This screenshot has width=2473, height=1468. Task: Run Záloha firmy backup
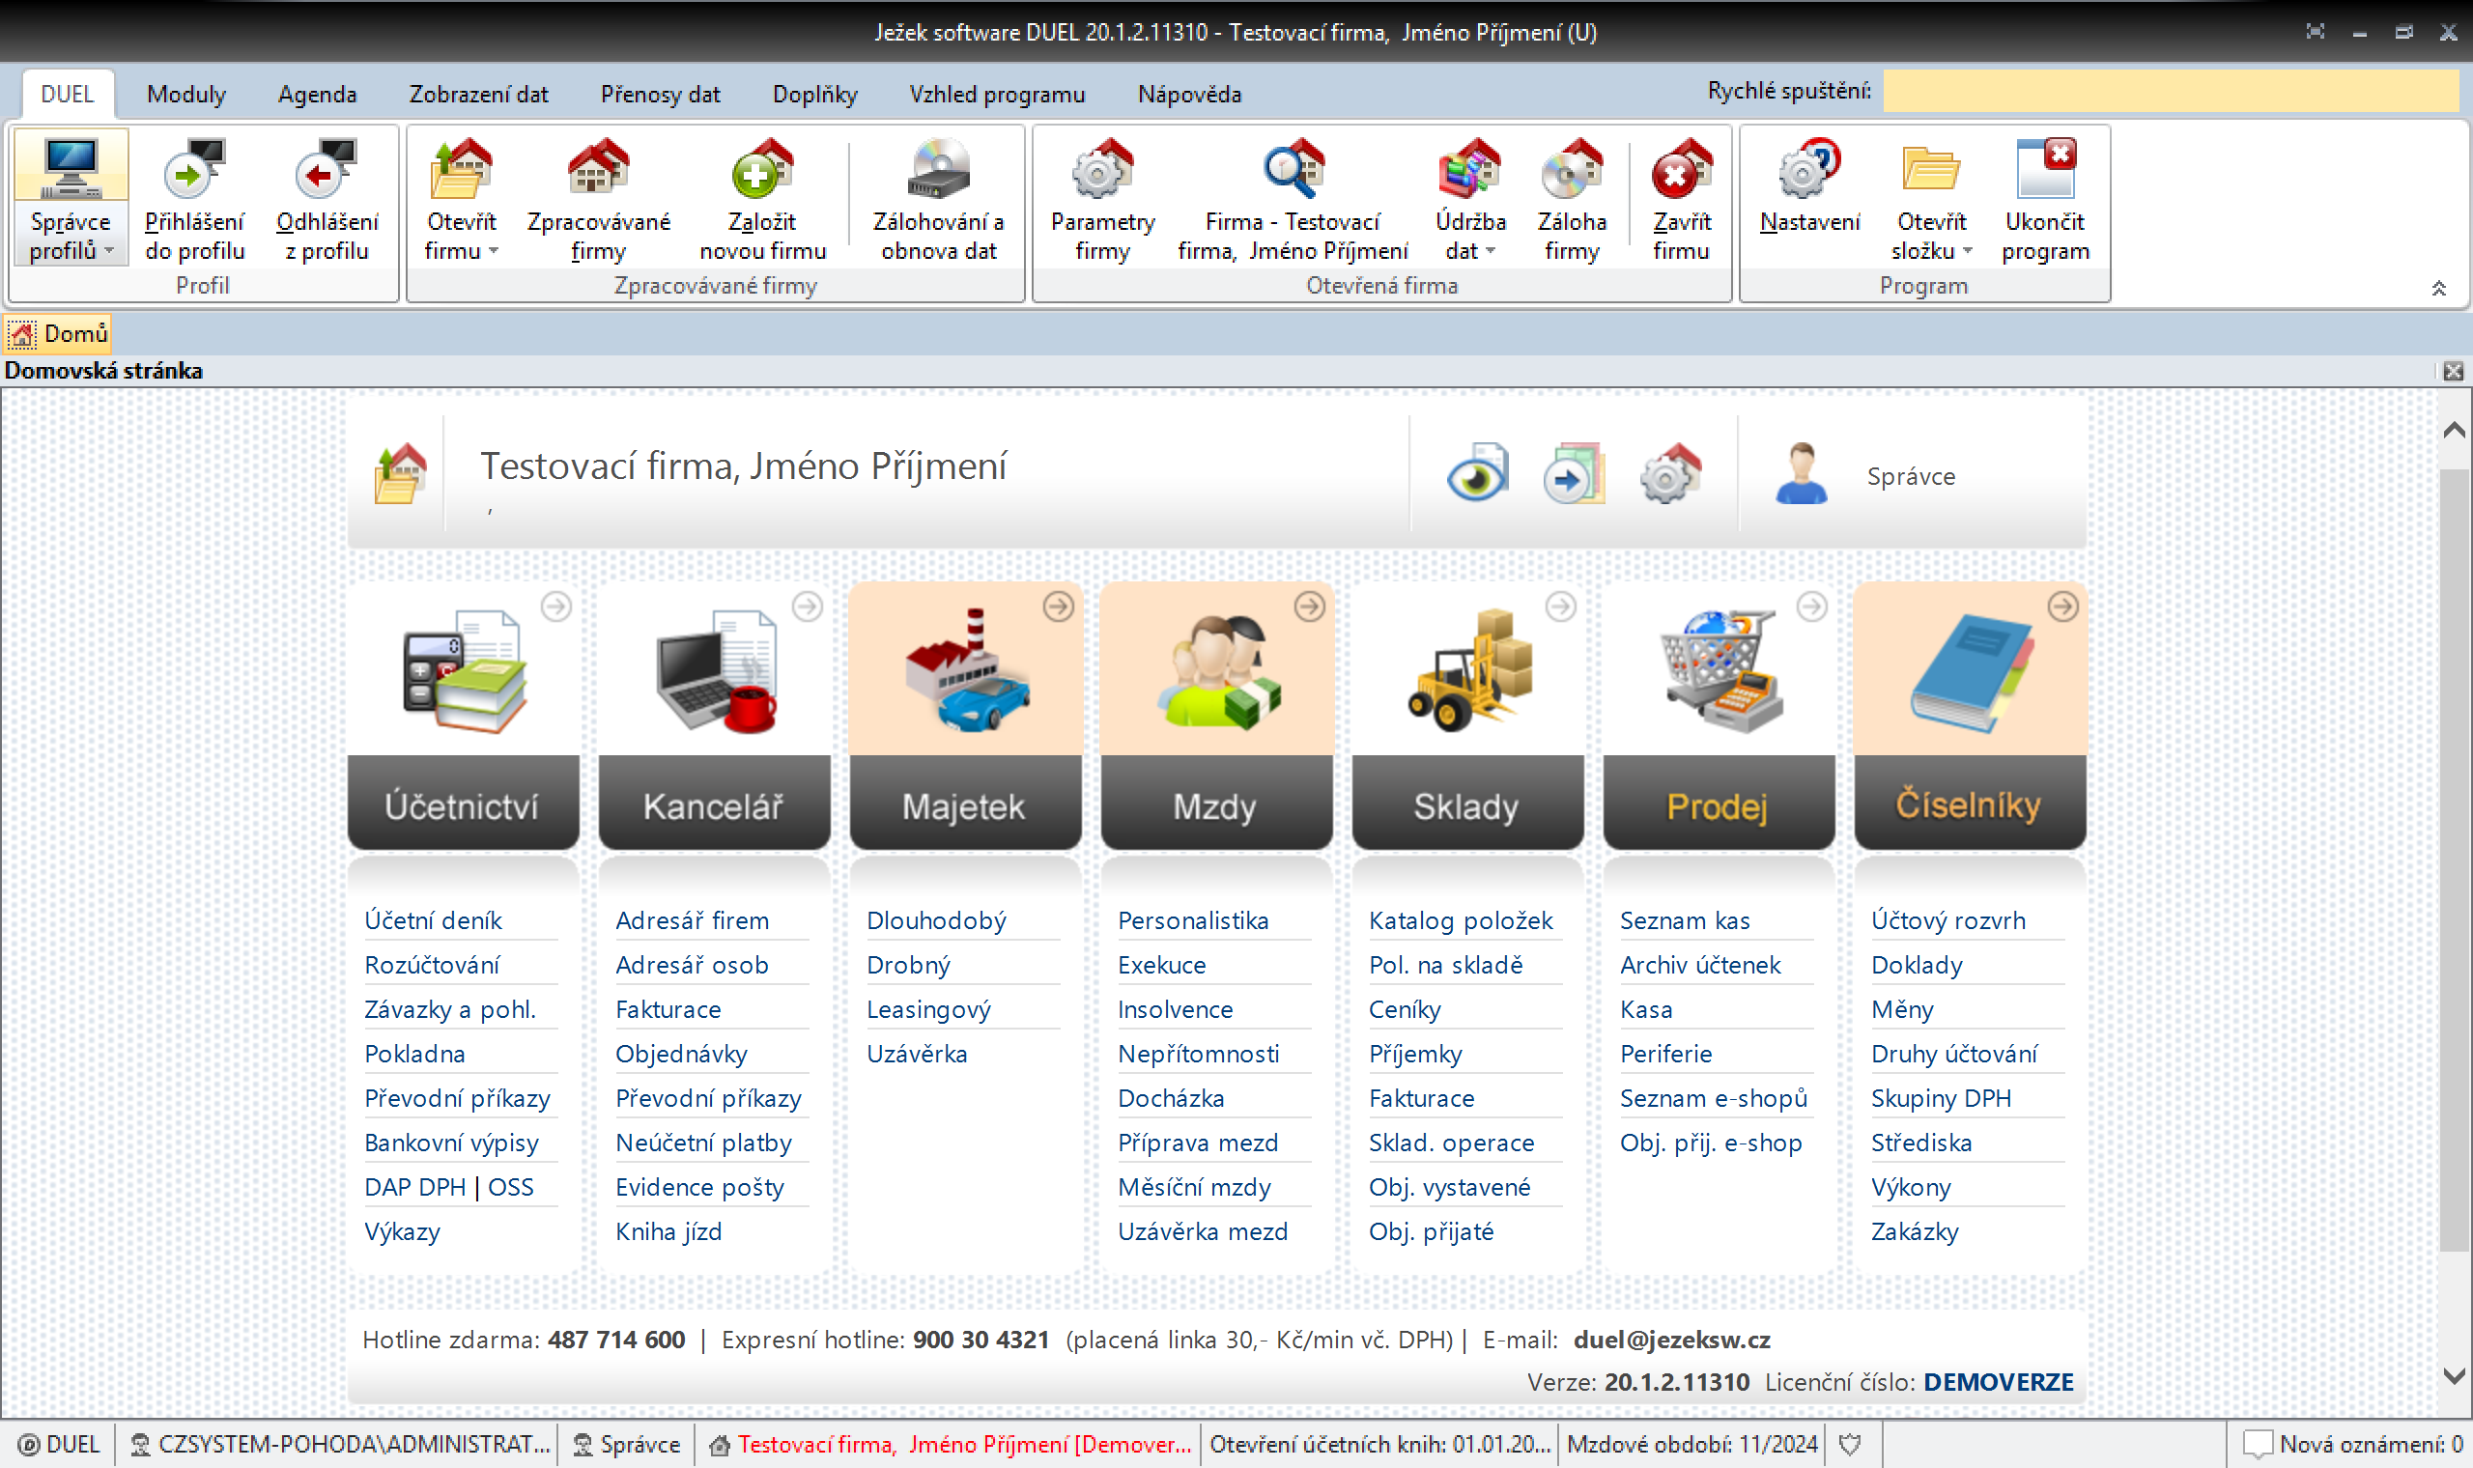[1572, 199]
